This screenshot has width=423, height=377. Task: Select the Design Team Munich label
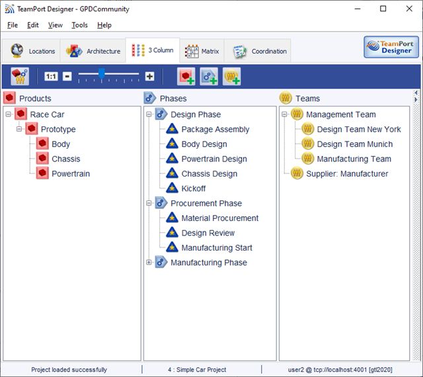click(x=355, y=144)
